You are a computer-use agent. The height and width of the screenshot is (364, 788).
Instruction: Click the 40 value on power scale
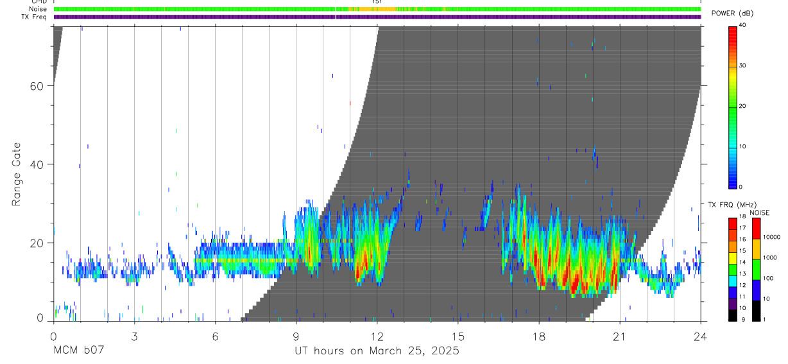click(742, 26)
